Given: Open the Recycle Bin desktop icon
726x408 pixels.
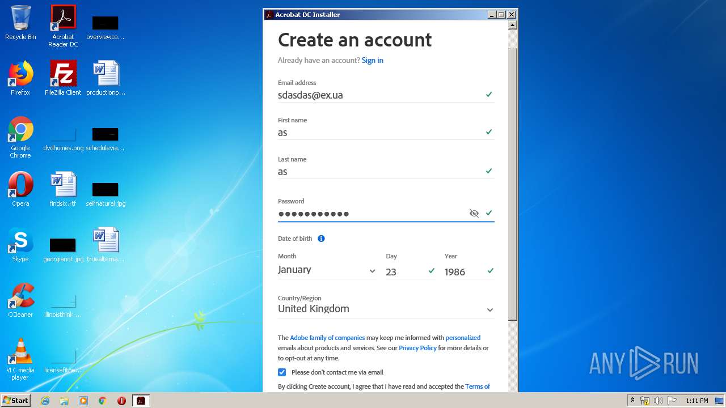Looking at the screenshot, I should click(x=20, y=23).
